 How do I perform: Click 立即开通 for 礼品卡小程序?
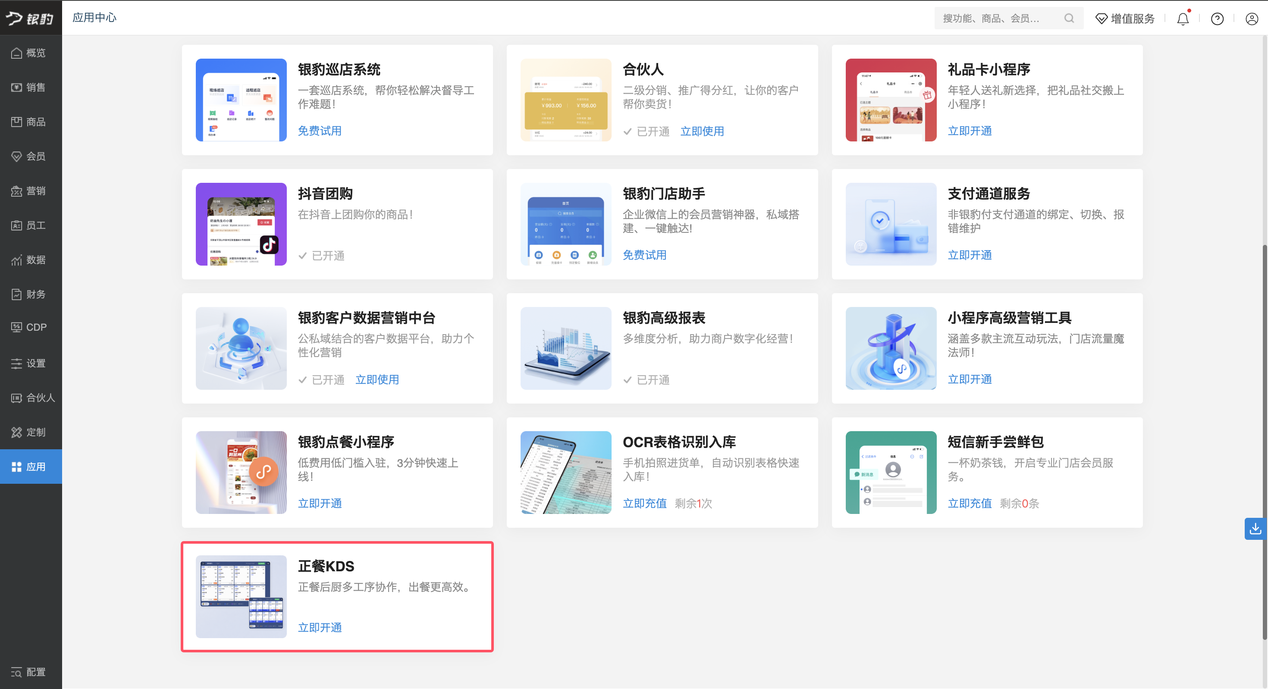coord(970,131)
